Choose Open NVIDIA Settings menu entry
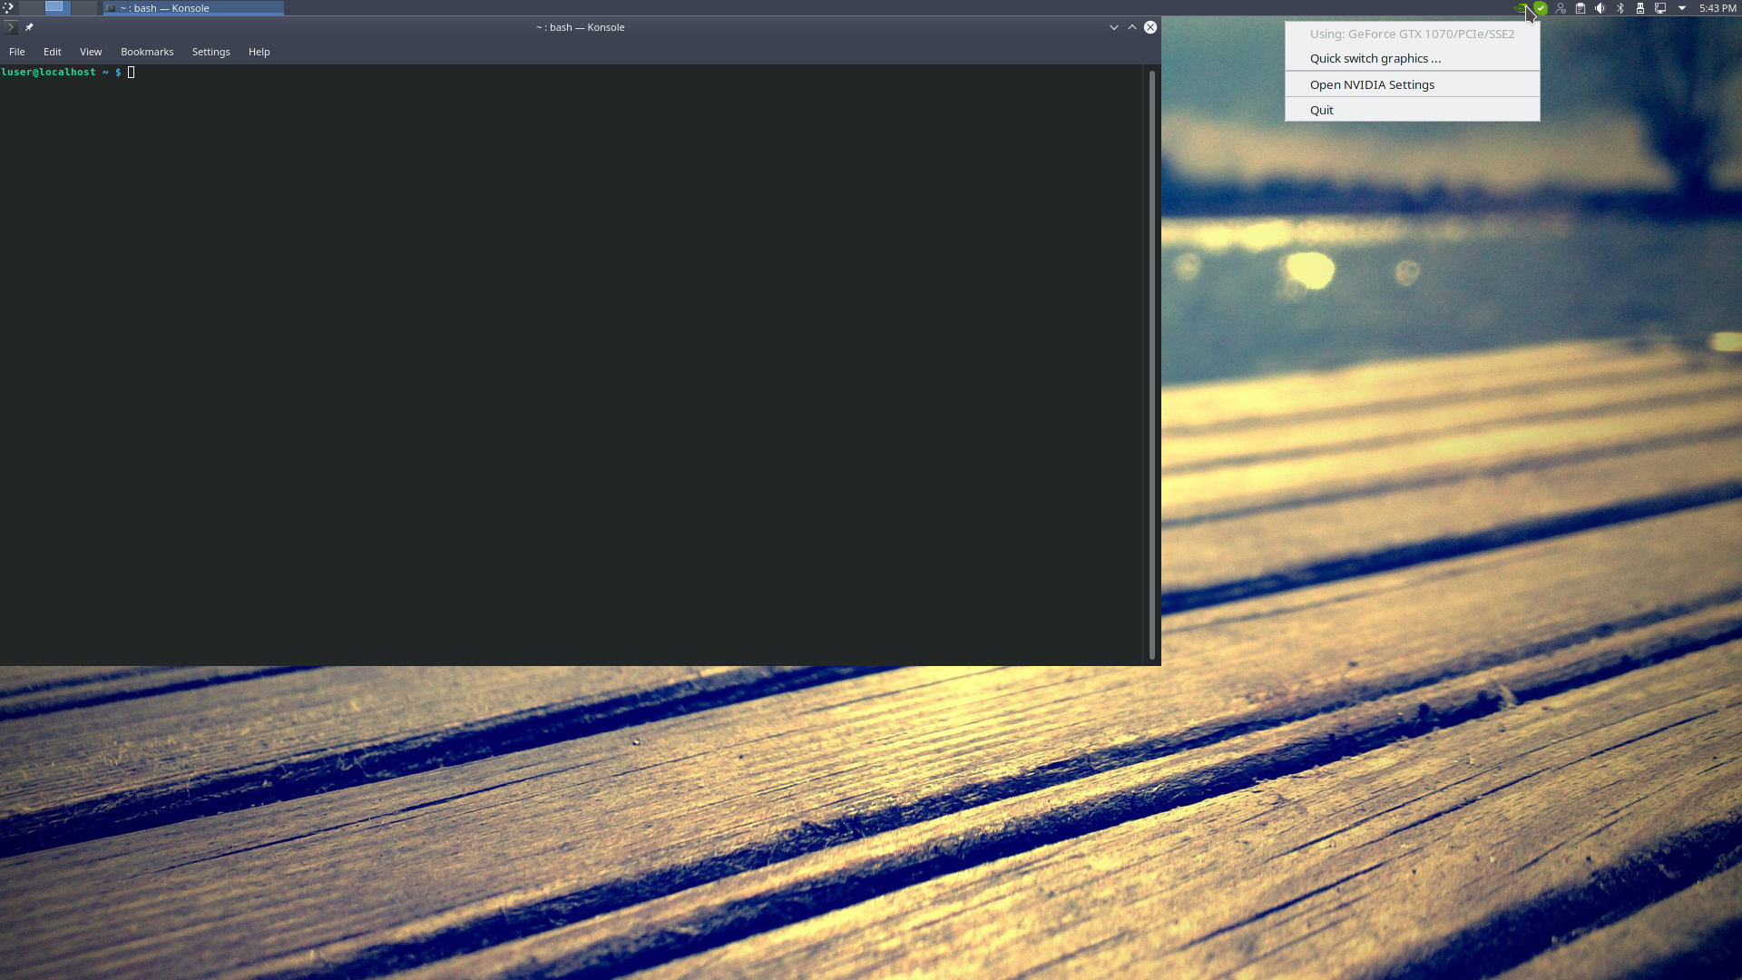1742x980 pixels. point(1413,84)
